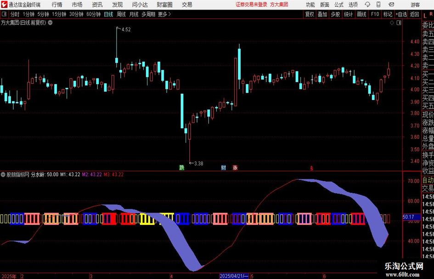Screen dimensions: 434x279
Task: Open the 行情 menu
Action: [x=57, y=5]
